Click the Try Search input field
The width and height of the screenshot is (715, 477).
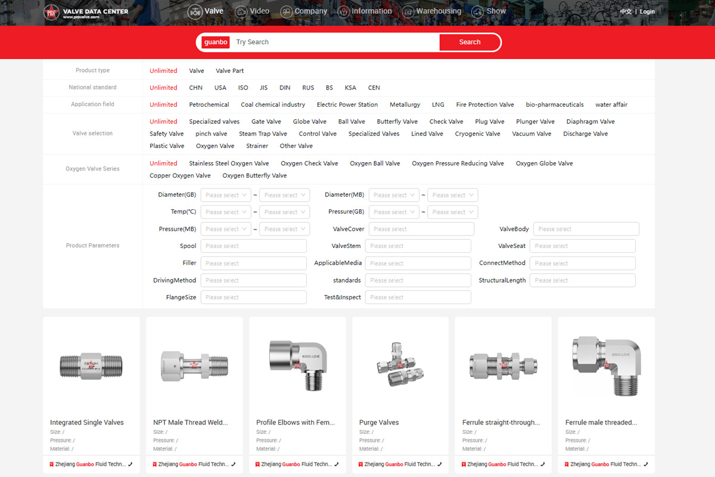[334, 42]
